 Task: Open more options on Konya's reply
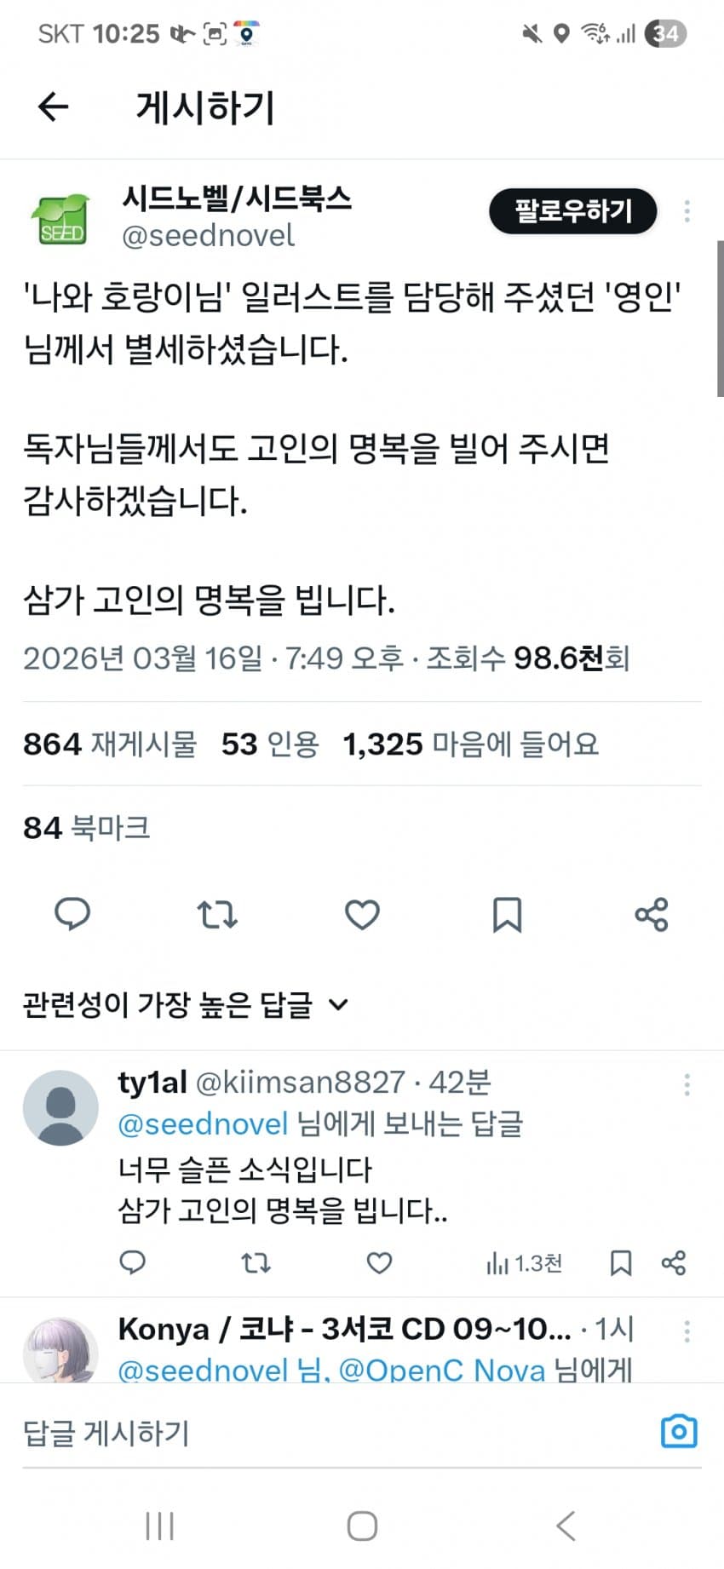687,1330
